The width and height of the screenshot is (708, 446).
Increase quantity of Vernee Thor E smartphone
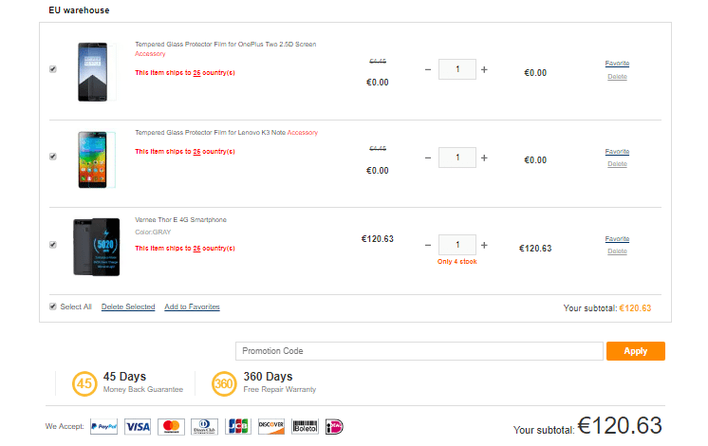[x=484, y=244]
